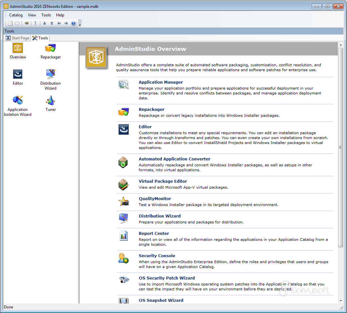
Task: Open the Report Center link
Action: pos(153,233)
